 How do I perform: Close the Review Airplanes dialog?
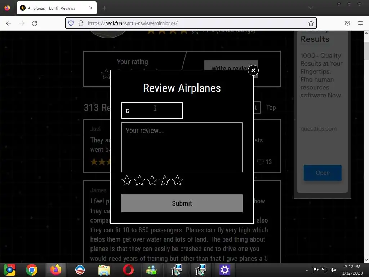[253, 70]
